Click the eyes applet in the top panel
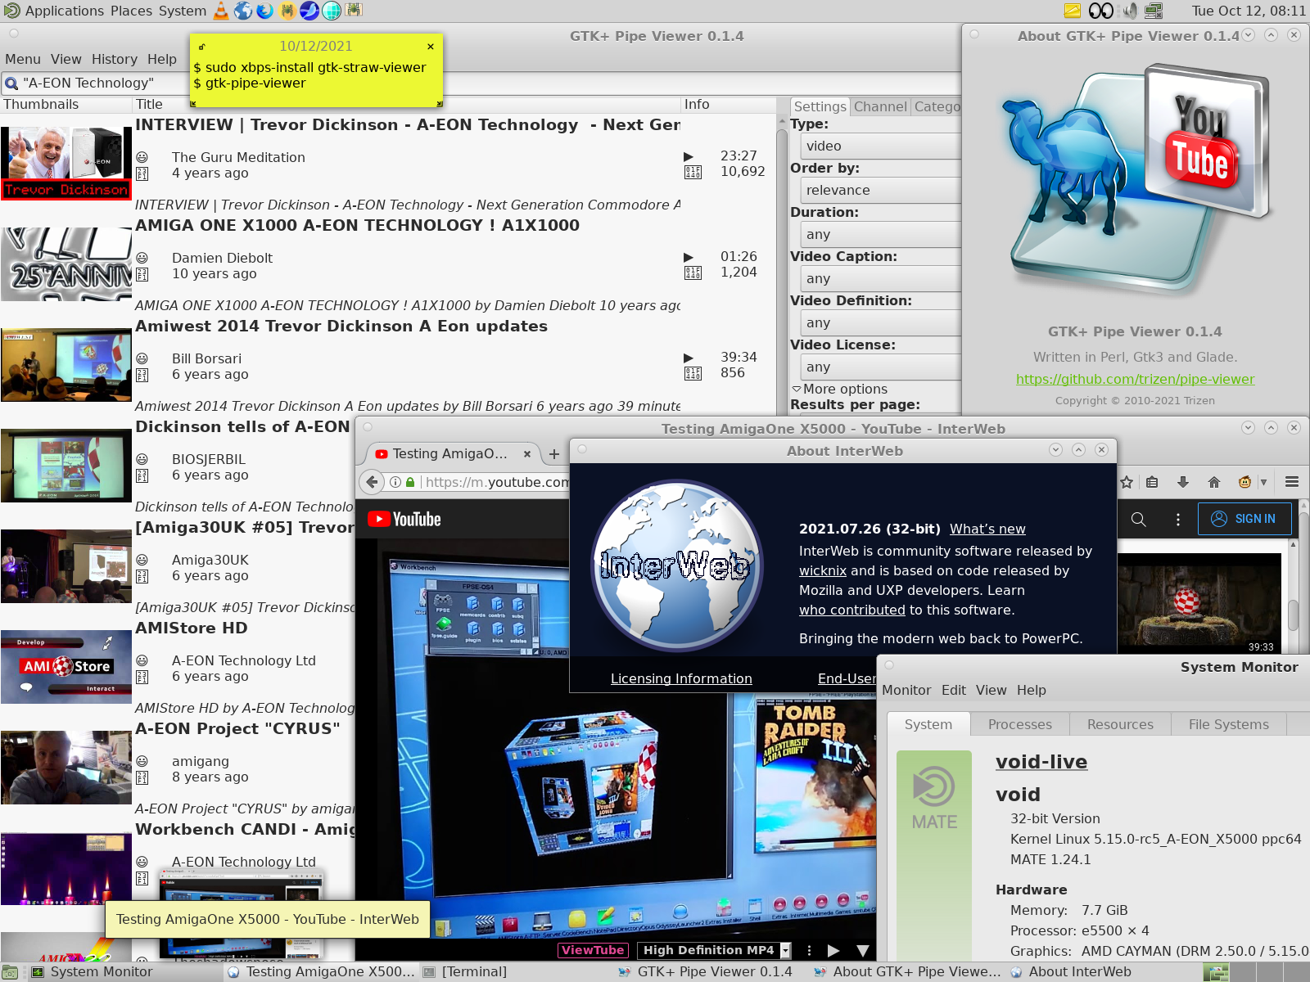Image resolution: width=1310 pixels, height=982 pixels. coord(1100,11)
